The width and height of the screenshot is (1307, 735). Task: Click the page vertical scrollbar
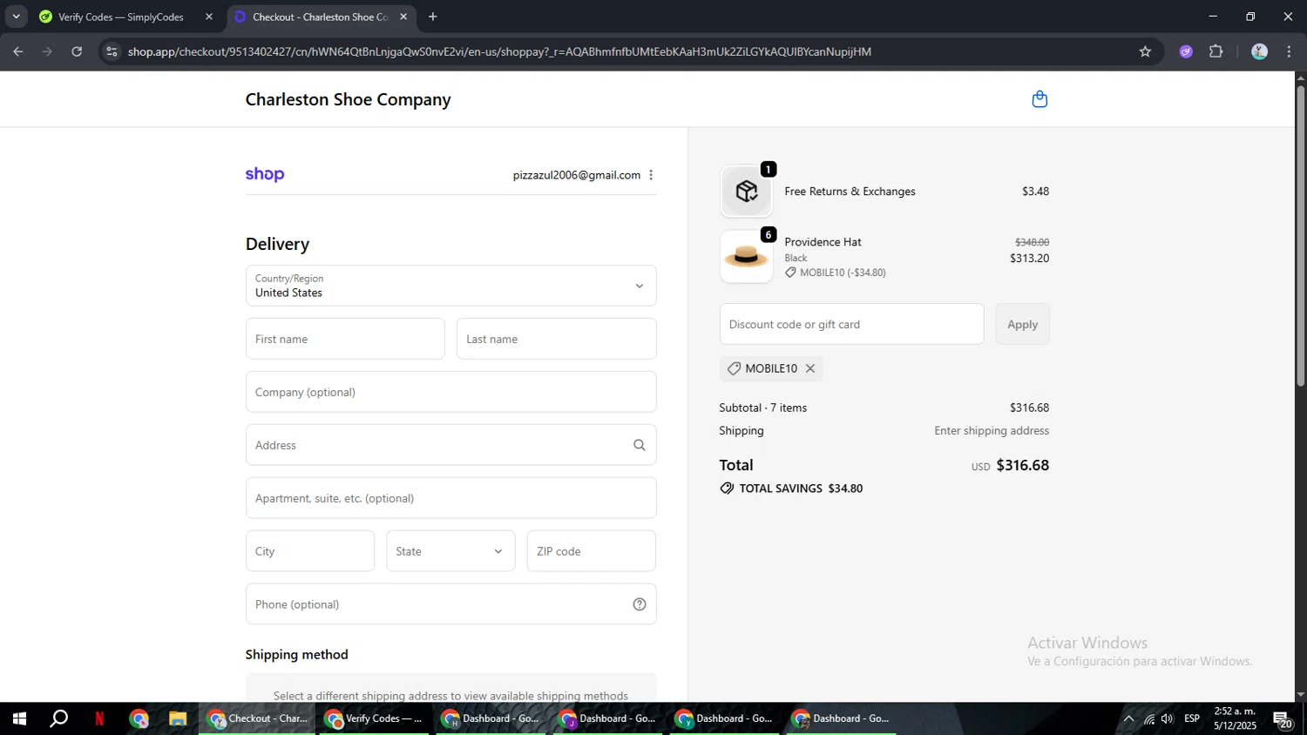(x=1300, y=235)
